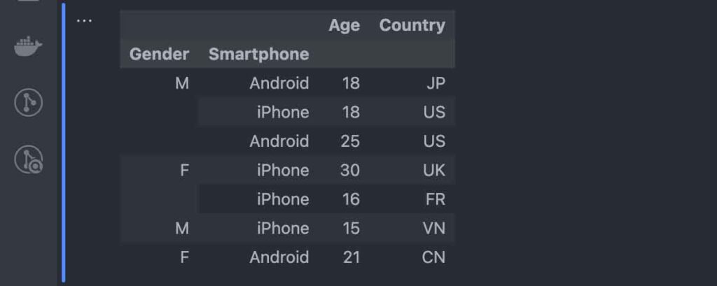Click the age value 25
This screenshot has width=717, height=286.
pyautogui.click(x=350, y=141)
